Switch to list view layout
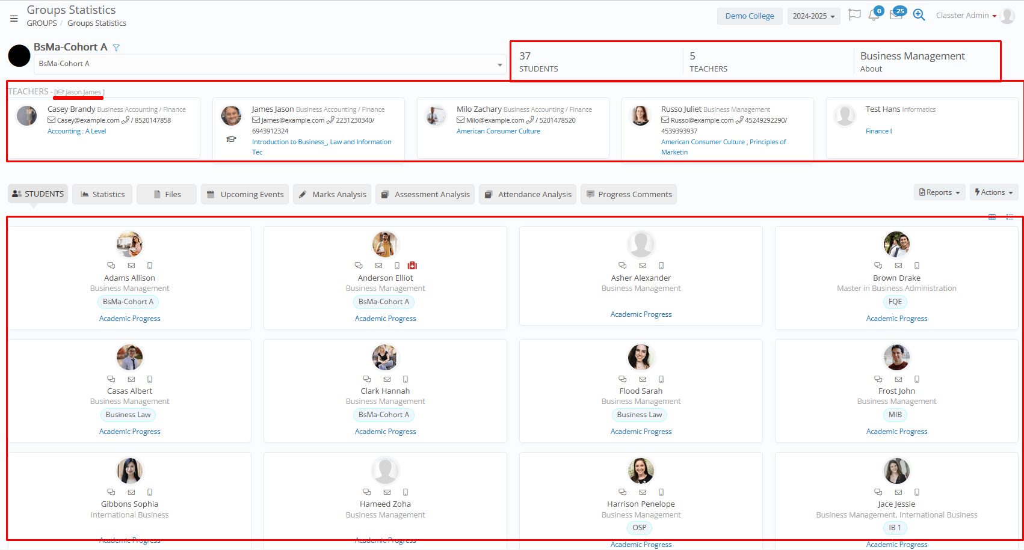Screen dimensions: 1024x550 1010,217
